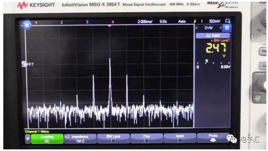Tap the 322mV trigger level
Image resolution: width=268 pixels, height=151 pixels.
(215, 21)
